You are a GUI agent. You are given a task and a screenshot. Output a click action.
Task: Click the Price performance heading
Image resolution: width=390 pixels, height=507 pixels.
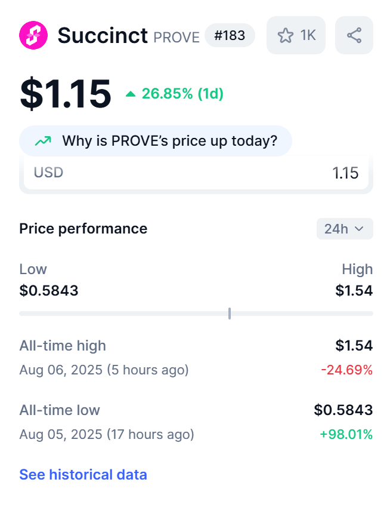click(83, 229)
